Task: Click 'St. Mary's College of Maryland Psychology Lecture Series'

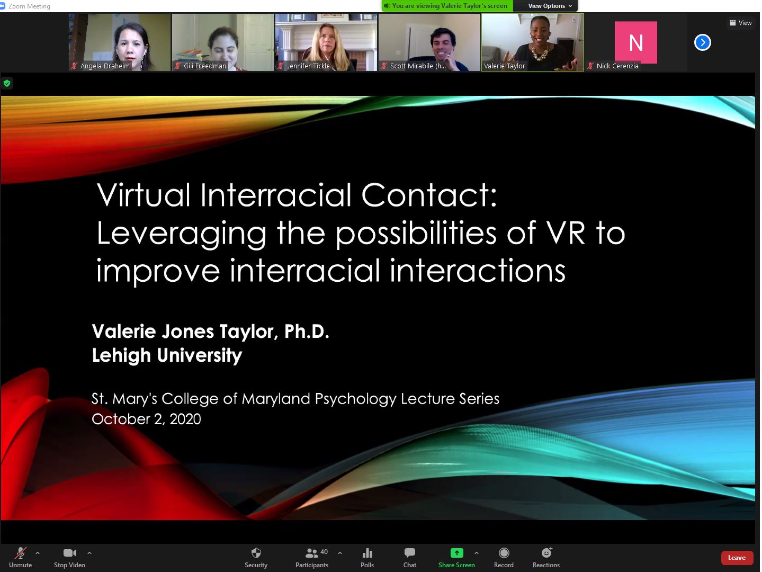Action: (295, 399)
